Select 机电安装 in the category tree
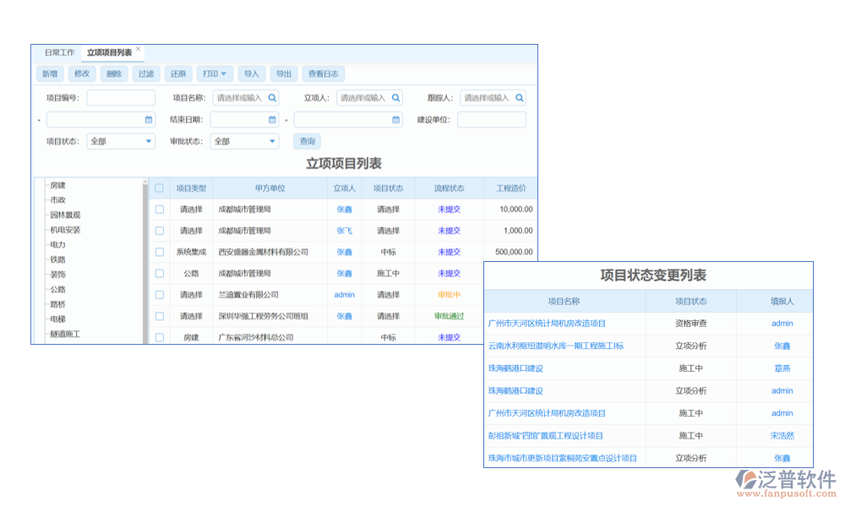The height and width of the screenshot is (507, 845). click(x=65, y=230)
